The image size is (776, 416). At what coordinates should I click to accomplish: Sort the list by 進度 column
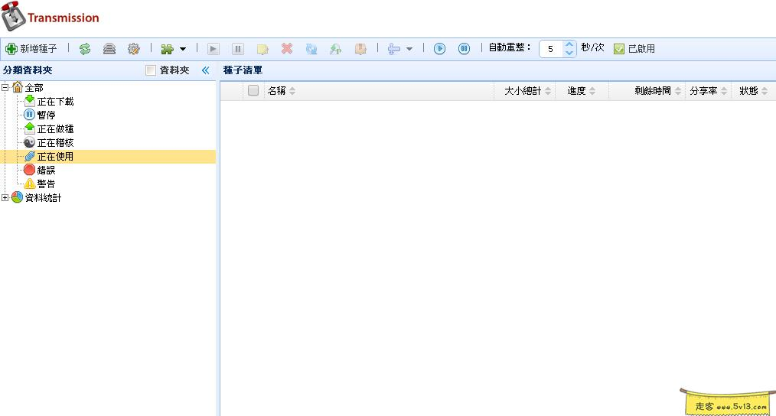pyautogui.click(x=581, y=91)
